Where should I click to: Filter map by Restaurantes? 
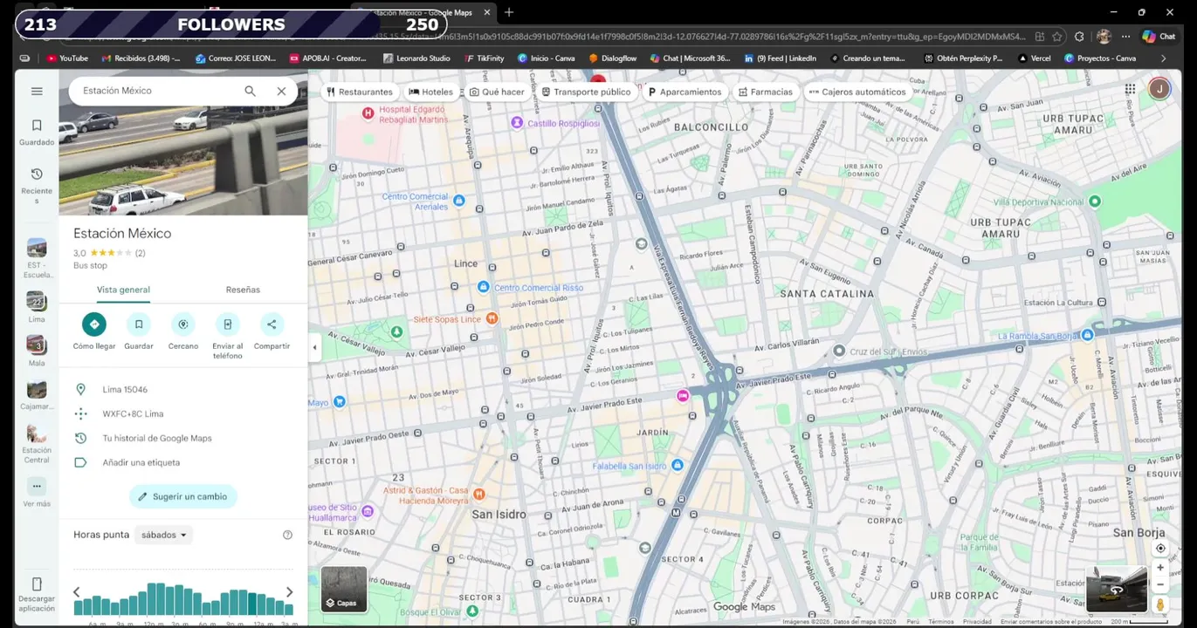[x=360, y=92]
